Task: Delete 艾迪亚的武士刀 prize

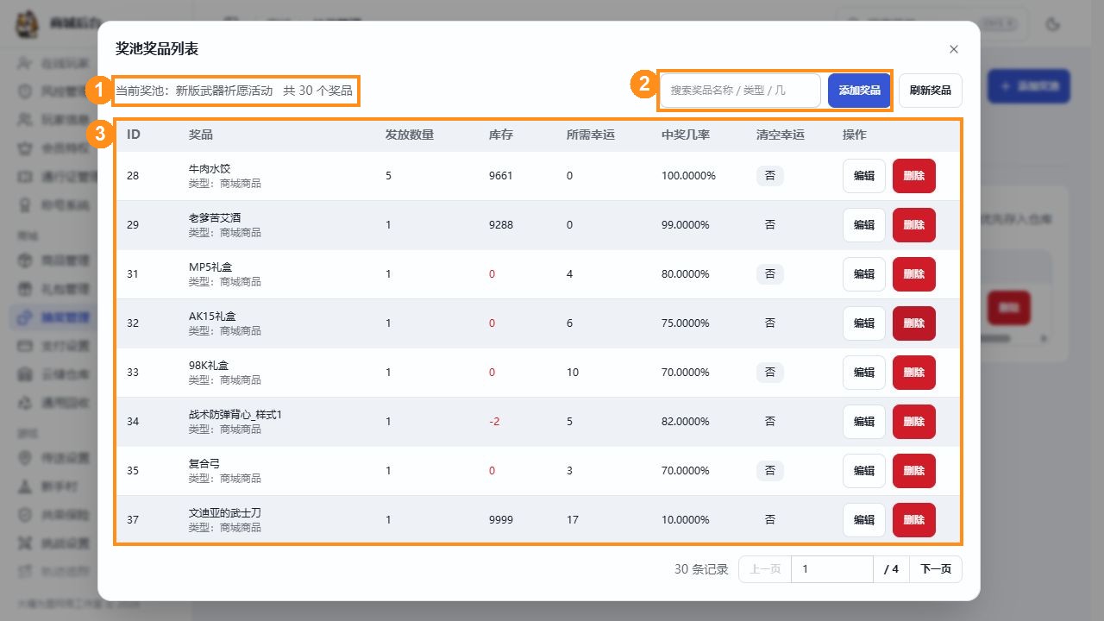Action: point(914,520)
